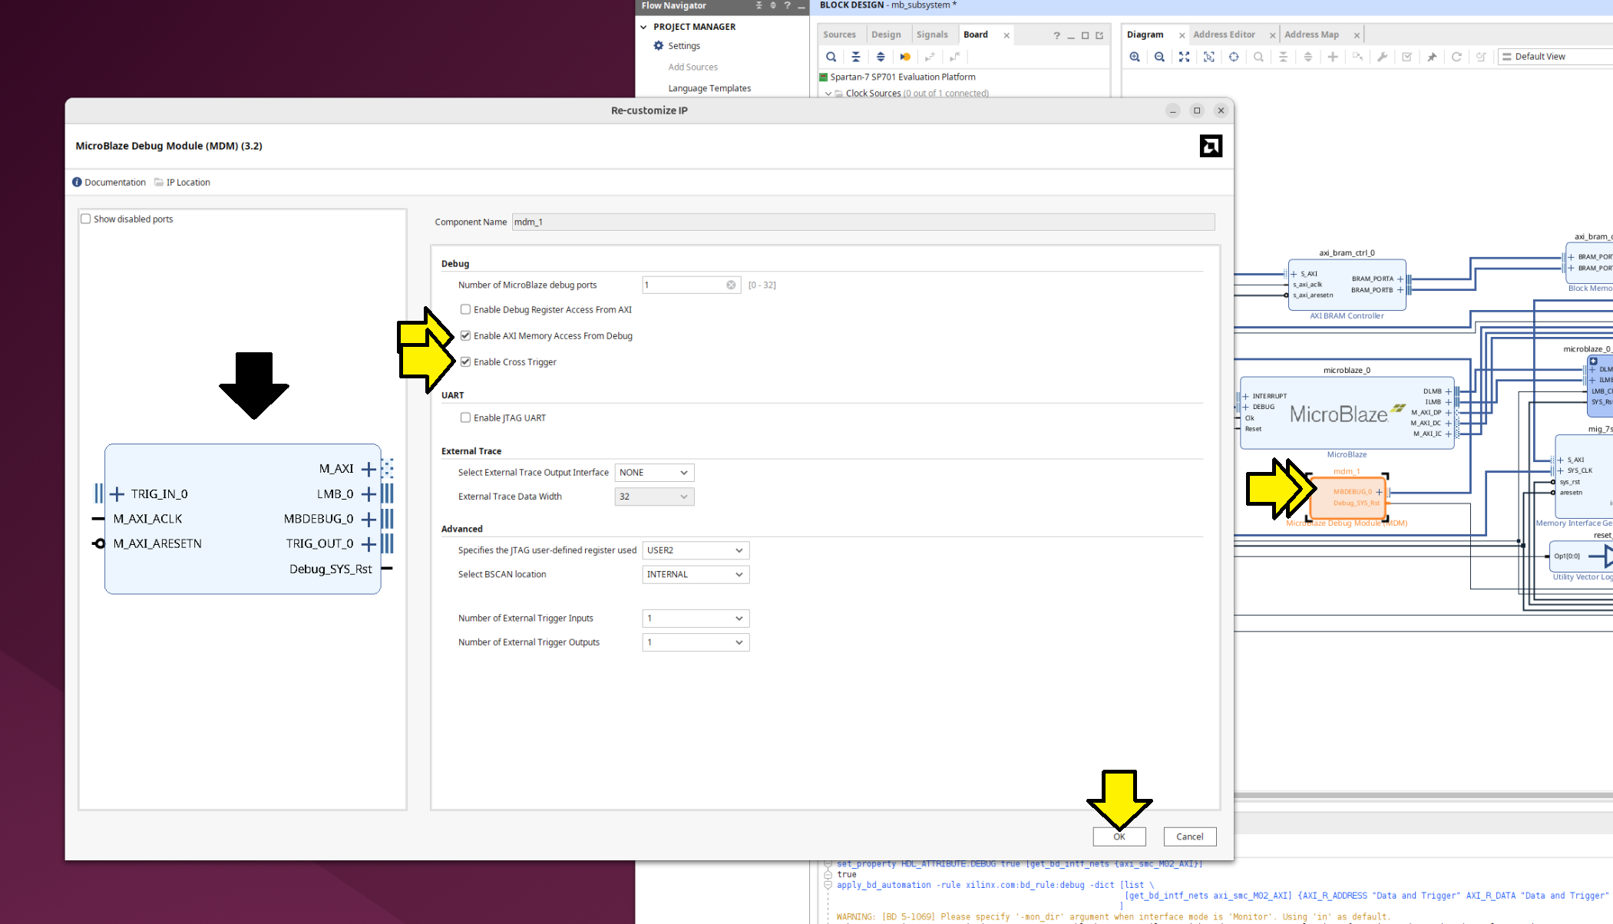
Task: Uncheck Enable Cross Trigger
Action: point(465,361)
